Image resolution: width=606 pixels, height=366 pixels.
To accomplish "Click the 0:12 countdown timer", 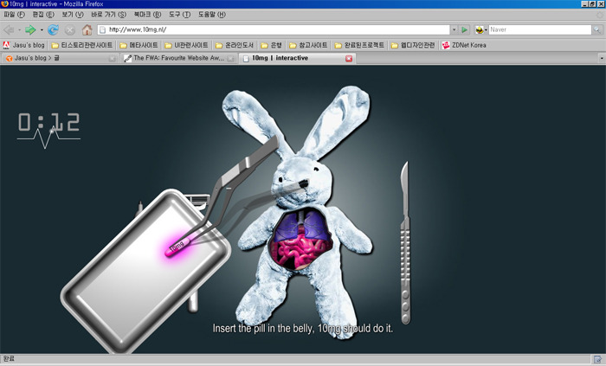I will pyautogui.click(x=48, y=123).
